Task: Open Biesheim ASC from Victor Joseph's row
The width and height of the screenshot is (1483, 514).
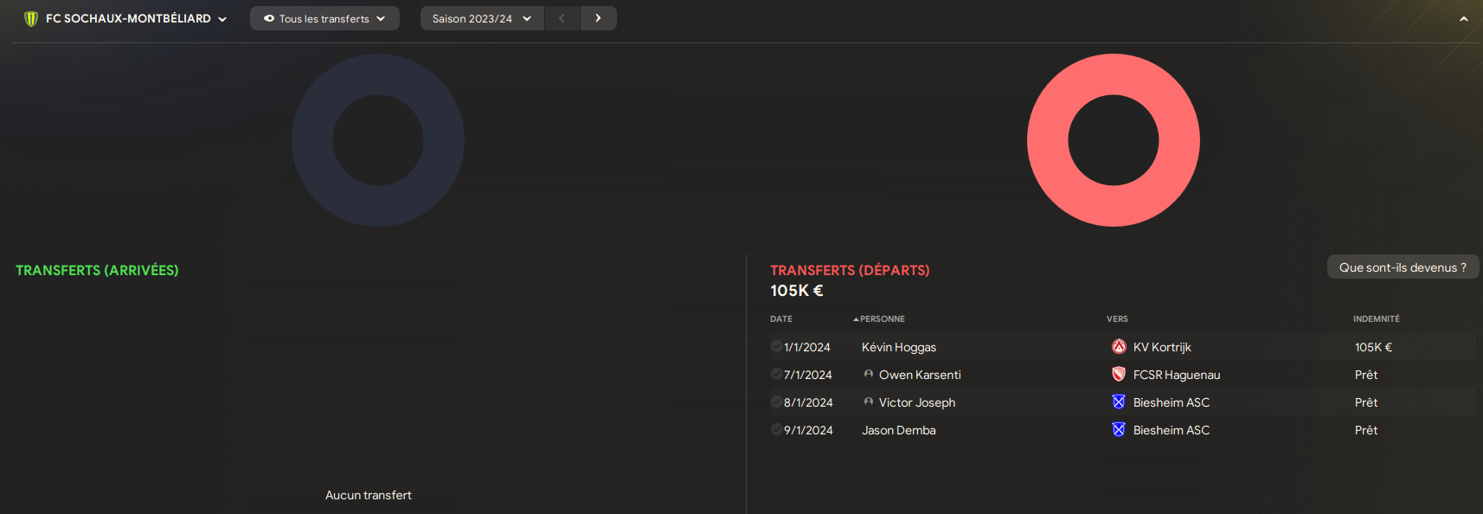Action: click(x=1172, y=402)
